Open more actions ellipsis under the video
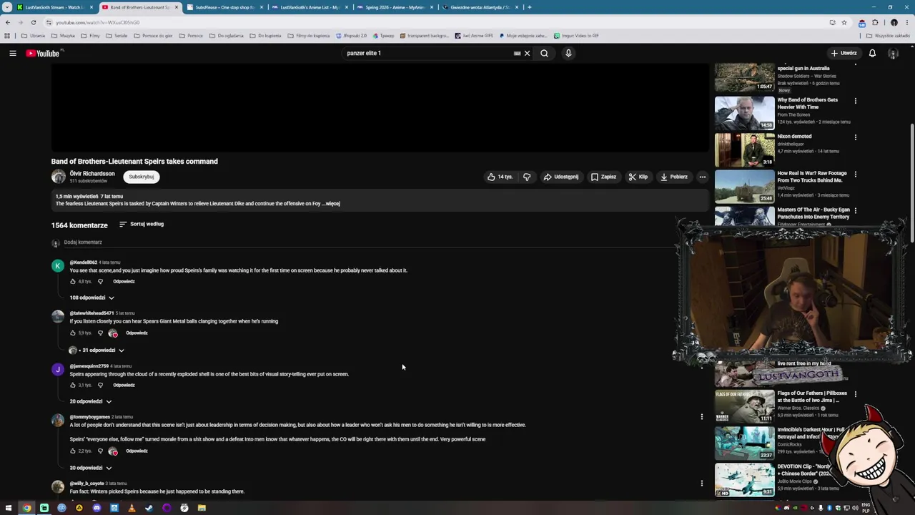The width and height of the screenshot is (915, 515). (x=702, y=177)
